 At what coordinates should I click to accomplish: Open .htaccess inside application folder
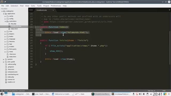coord(13,54)
